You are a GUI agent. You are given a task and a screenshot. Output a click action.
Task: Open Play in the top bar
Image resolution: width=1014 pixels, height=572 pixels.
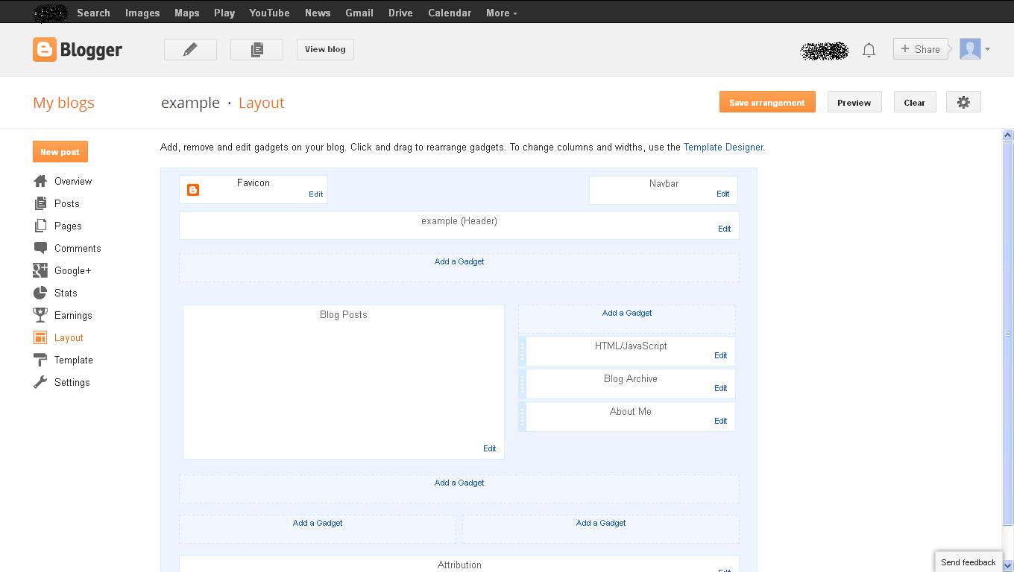224,13
